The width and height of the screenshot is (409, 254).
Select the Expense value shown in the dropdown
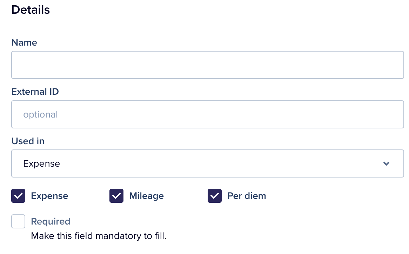coord(42,164)
